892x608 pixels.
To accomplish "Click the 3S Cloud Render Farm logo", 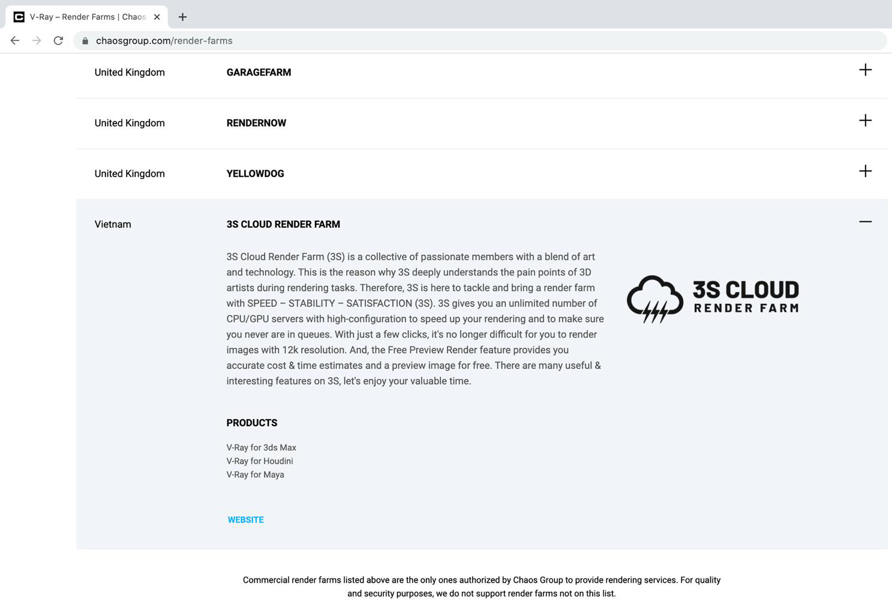I will pos(713,299).
